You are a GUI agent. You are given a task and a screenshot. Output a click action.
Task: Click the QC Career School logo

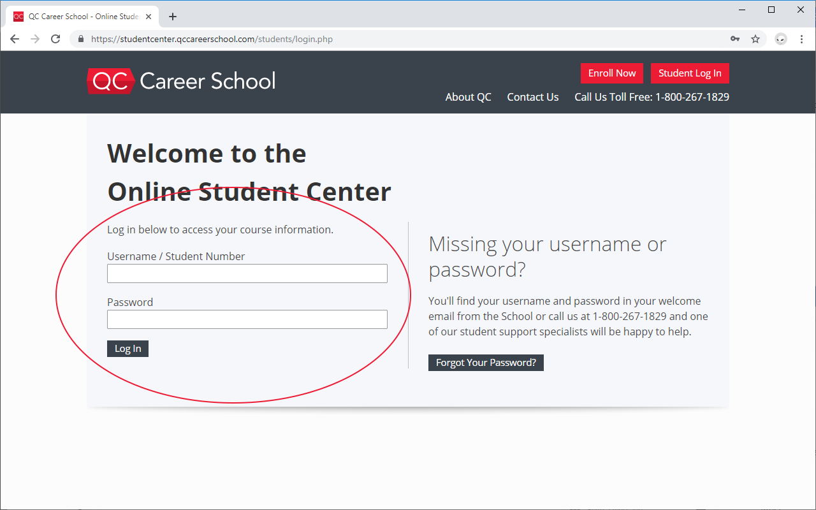tap(181, 81)
